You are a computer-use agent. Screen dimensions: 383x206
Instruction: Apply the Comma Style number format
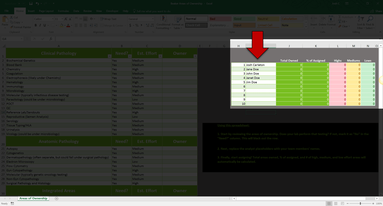[x=141, y=25]
